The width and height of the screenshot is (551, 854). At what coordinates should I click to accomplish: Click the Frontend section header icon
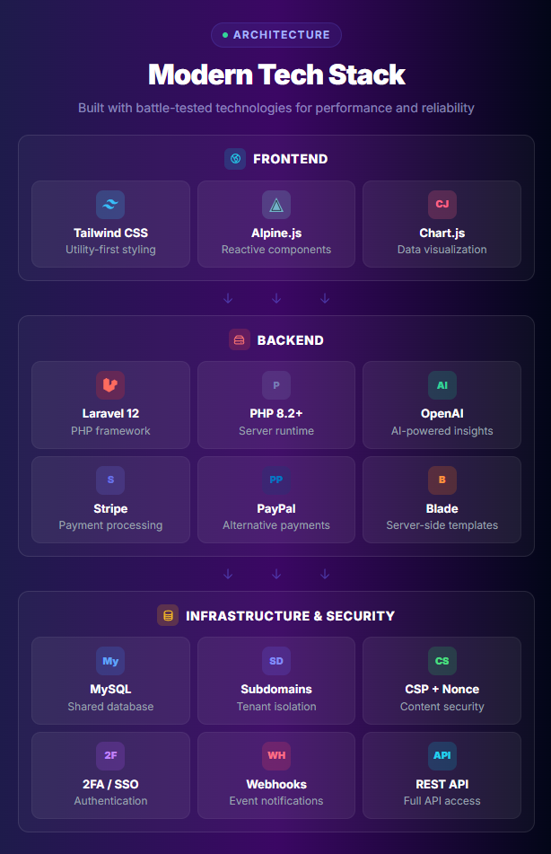235,159
